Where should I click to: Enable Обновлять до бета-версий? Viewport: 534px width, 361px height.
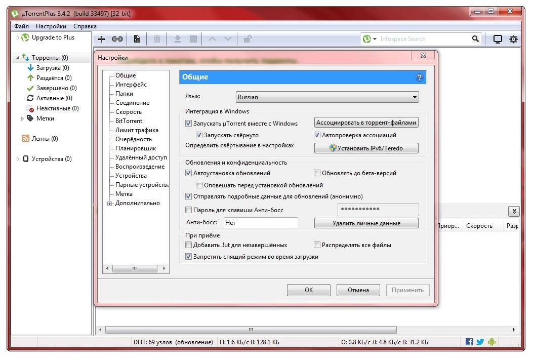click(x=317, y=173)
